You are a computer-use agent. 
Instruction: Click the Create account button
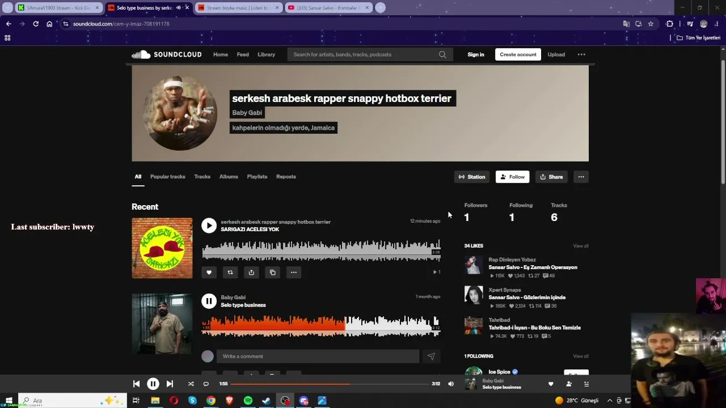coord(518,54)
